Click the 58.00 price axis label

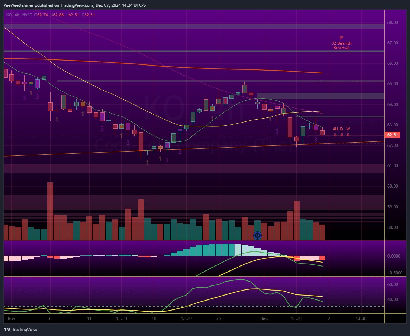[x=392, y=227]
